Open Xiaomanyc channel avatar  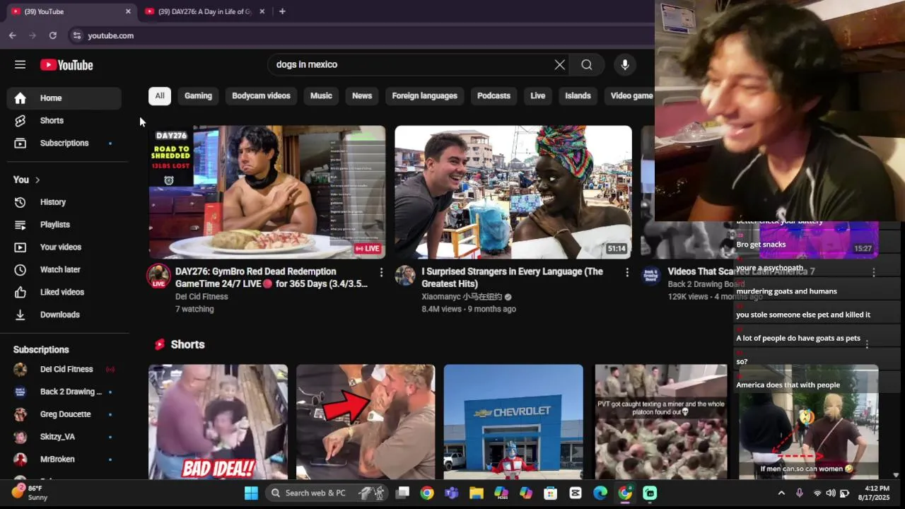click(405, 276)
